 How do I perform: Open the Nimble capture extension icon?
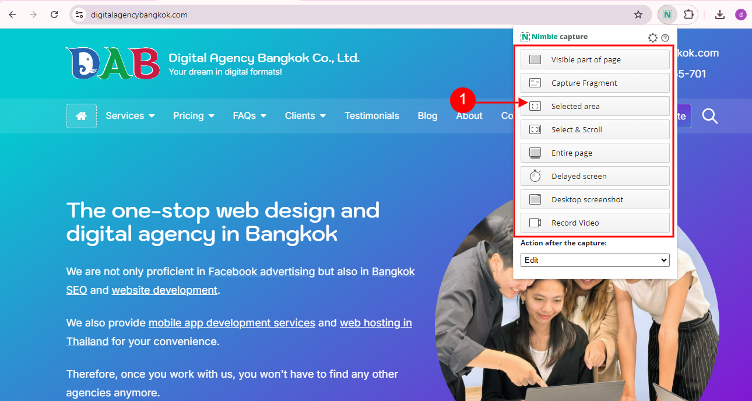[x=667, y=15]
